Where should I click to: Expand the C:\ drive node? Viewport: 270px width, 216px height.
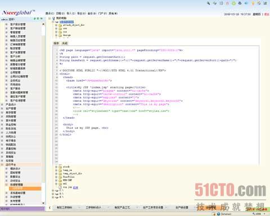coord(53,191)
